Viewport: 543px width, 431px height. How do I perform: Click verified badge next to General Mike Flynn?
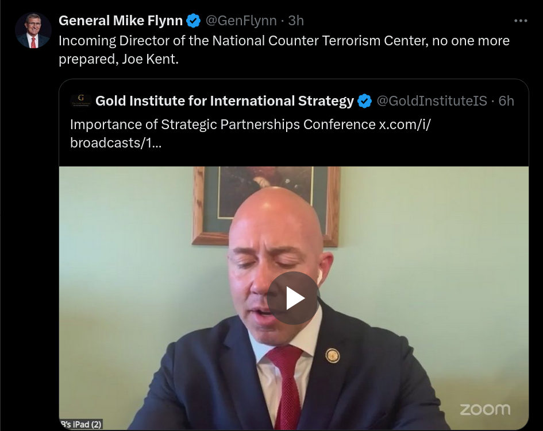click(x=193, y=21)
